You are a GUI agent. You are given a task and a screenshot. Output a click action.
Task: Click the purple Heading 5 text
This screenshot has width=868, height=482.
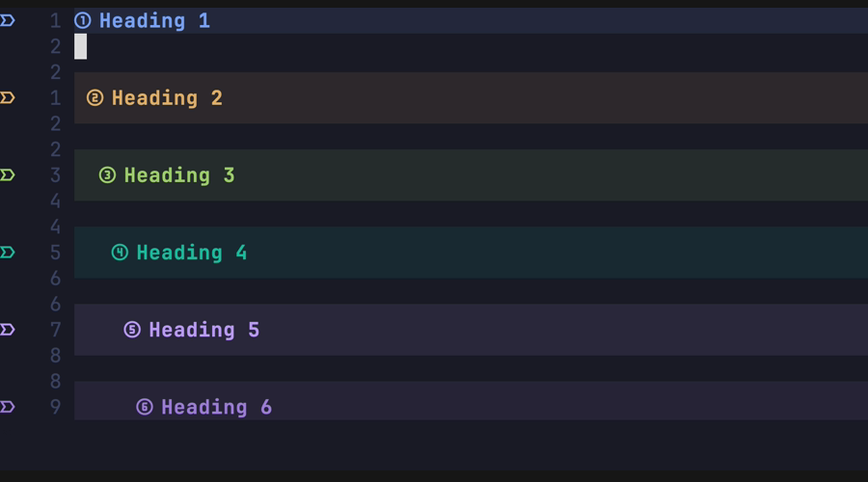[x=204, y=330]
